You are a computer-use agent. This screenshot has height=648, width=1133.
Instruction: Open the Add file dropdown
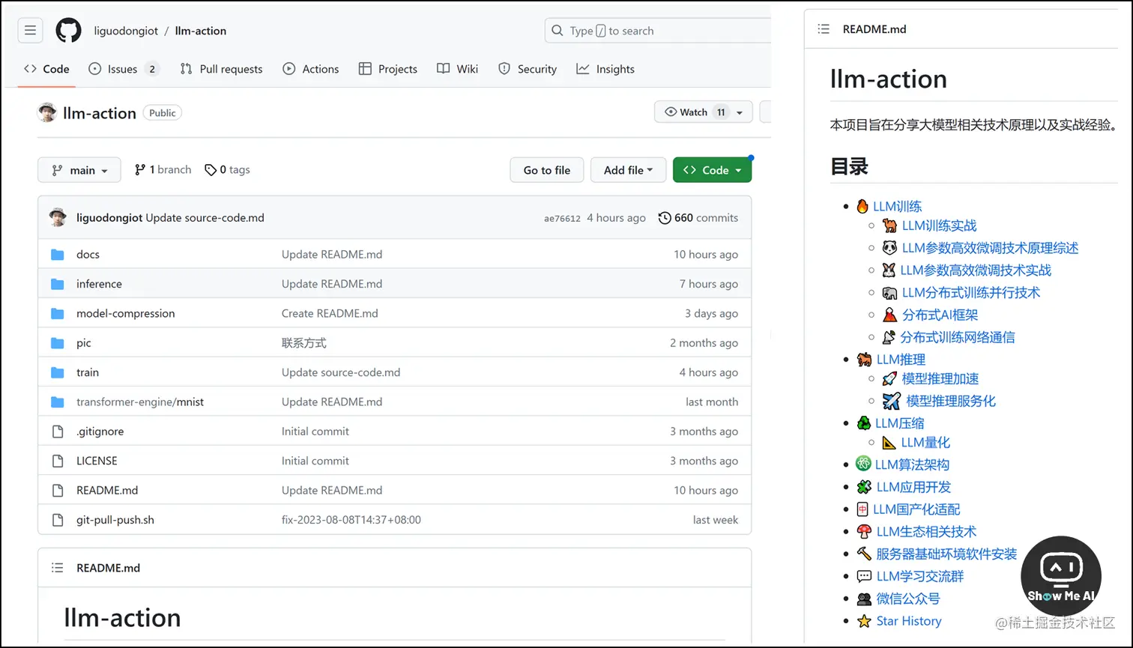628,170
